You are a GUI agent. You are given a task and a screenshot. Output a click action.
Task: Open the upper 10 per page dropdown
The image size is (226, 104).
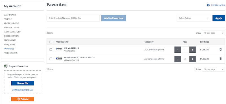[213, 33]
